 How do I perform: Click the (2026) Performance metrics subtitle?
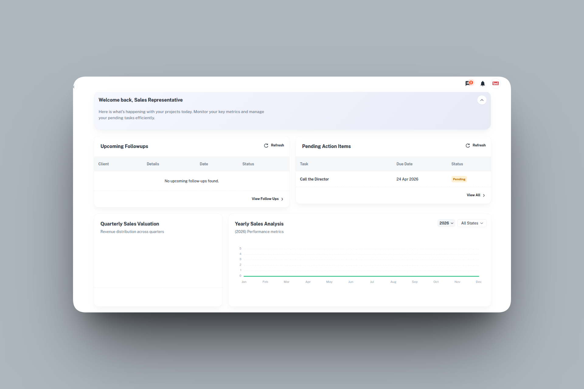click(x=259, y=232)
